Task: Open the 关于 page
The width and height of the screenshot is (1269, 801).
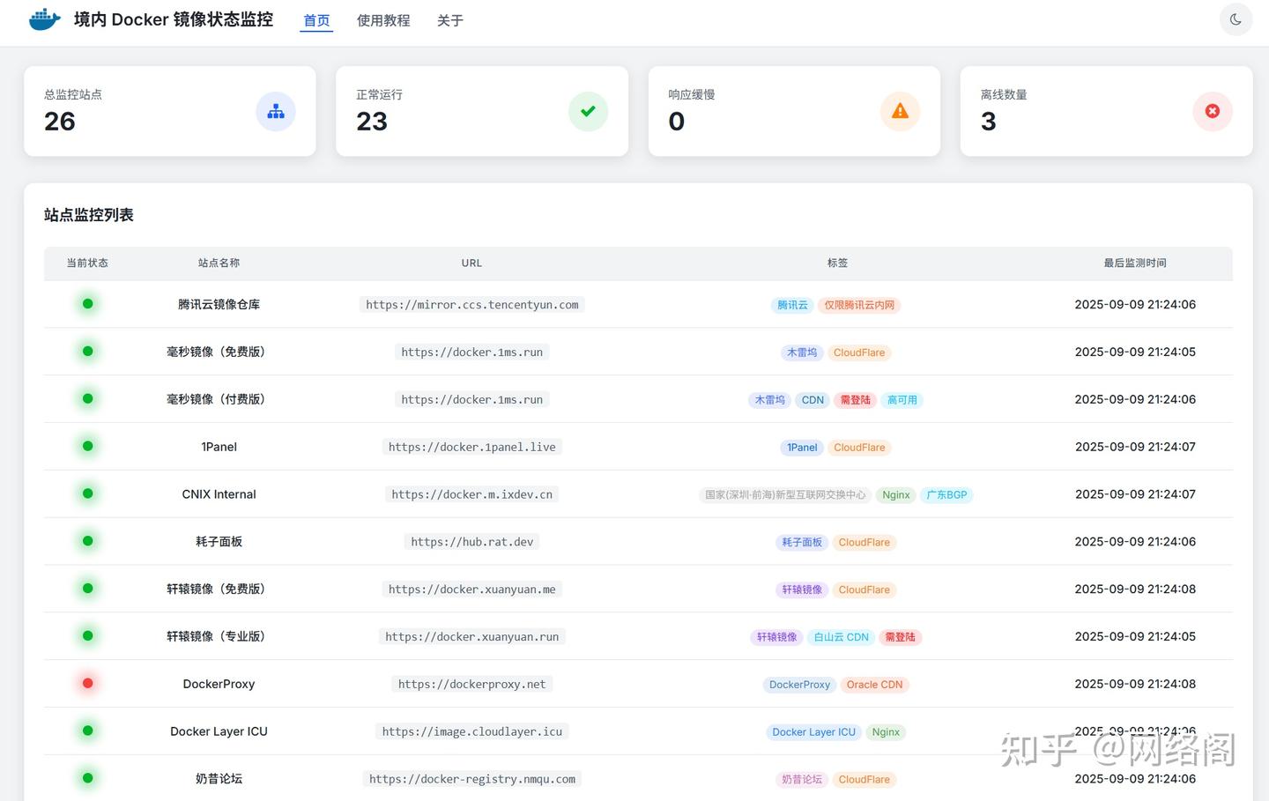Action: [x=450, y=20]
